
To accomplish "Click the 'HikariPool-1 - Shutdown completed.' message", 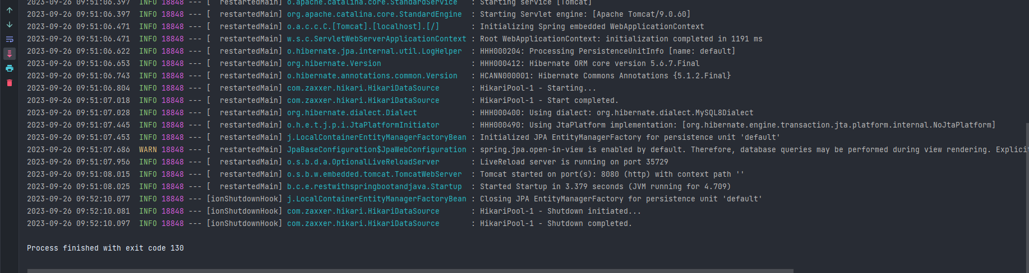I will (x=556, y=223).
